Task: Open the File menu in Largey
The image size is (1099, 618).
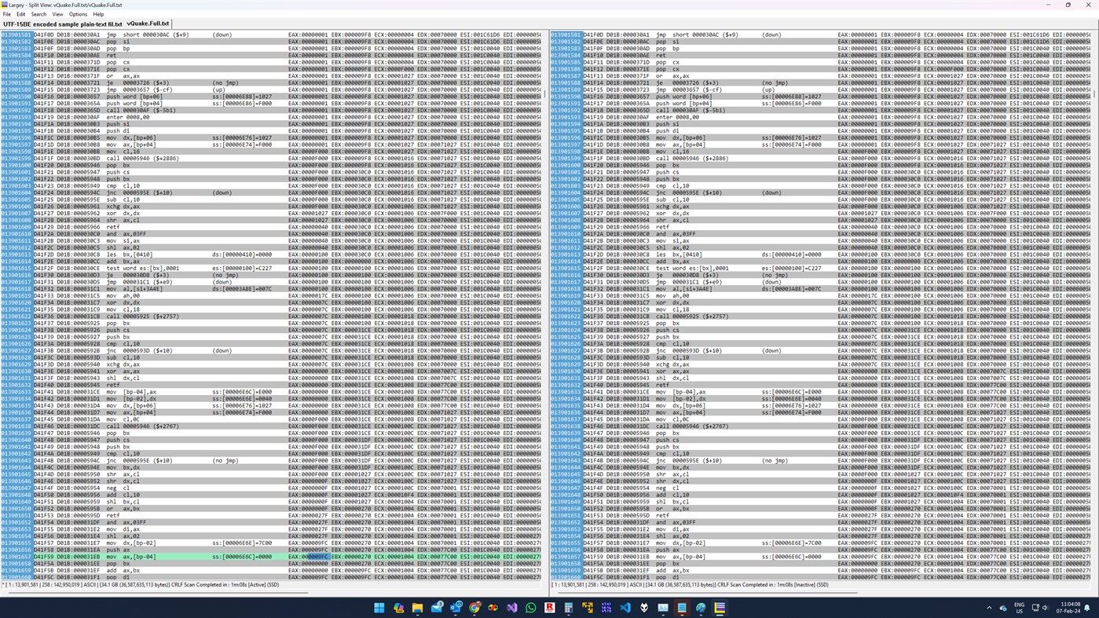Action: [x=7, y=14]
